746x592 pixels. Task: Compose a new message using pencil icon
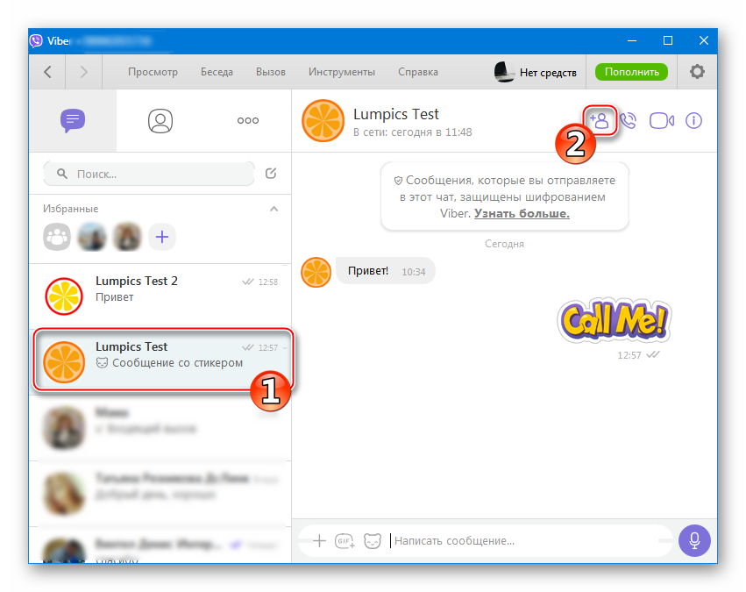tap(272, 174)
